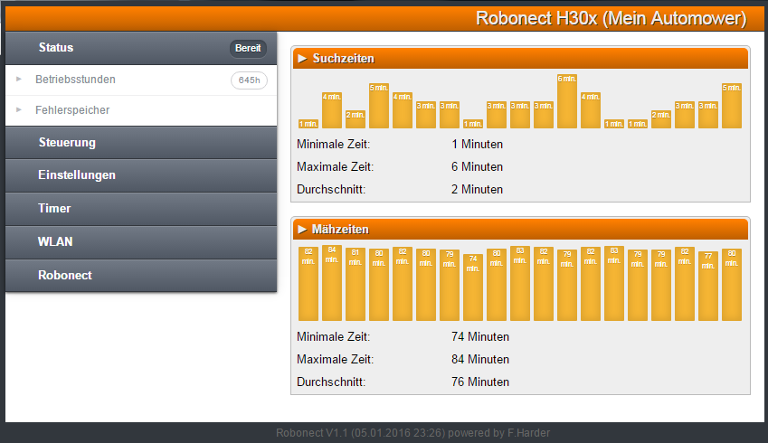Collapse the Suchzeiten panel via its triangle
Viewport: 768px width, 443px height.
coord(302,59)
